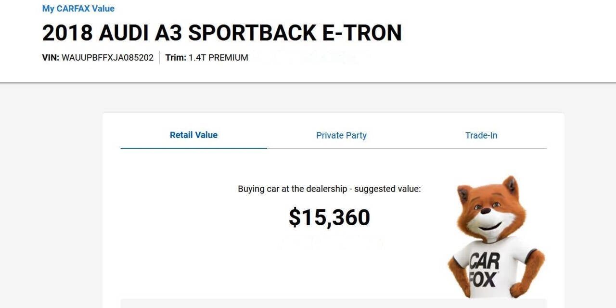Image resolution: width=616 pixels, height=308 pixels.
Task: Click the CAR FOX logo on the shirt
Action: pyautogui.click(x=485, y=270)
